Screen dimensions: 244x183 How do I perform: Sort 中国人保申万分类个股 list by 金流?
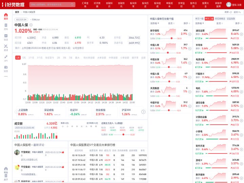tap(171, 23)
